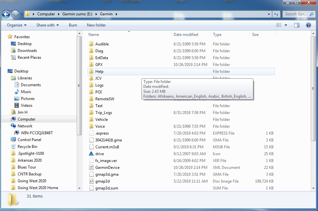This screenshot has height=211, width=318.
Task: Select the Current.m3u8 file name
Action: click(107, 147)
